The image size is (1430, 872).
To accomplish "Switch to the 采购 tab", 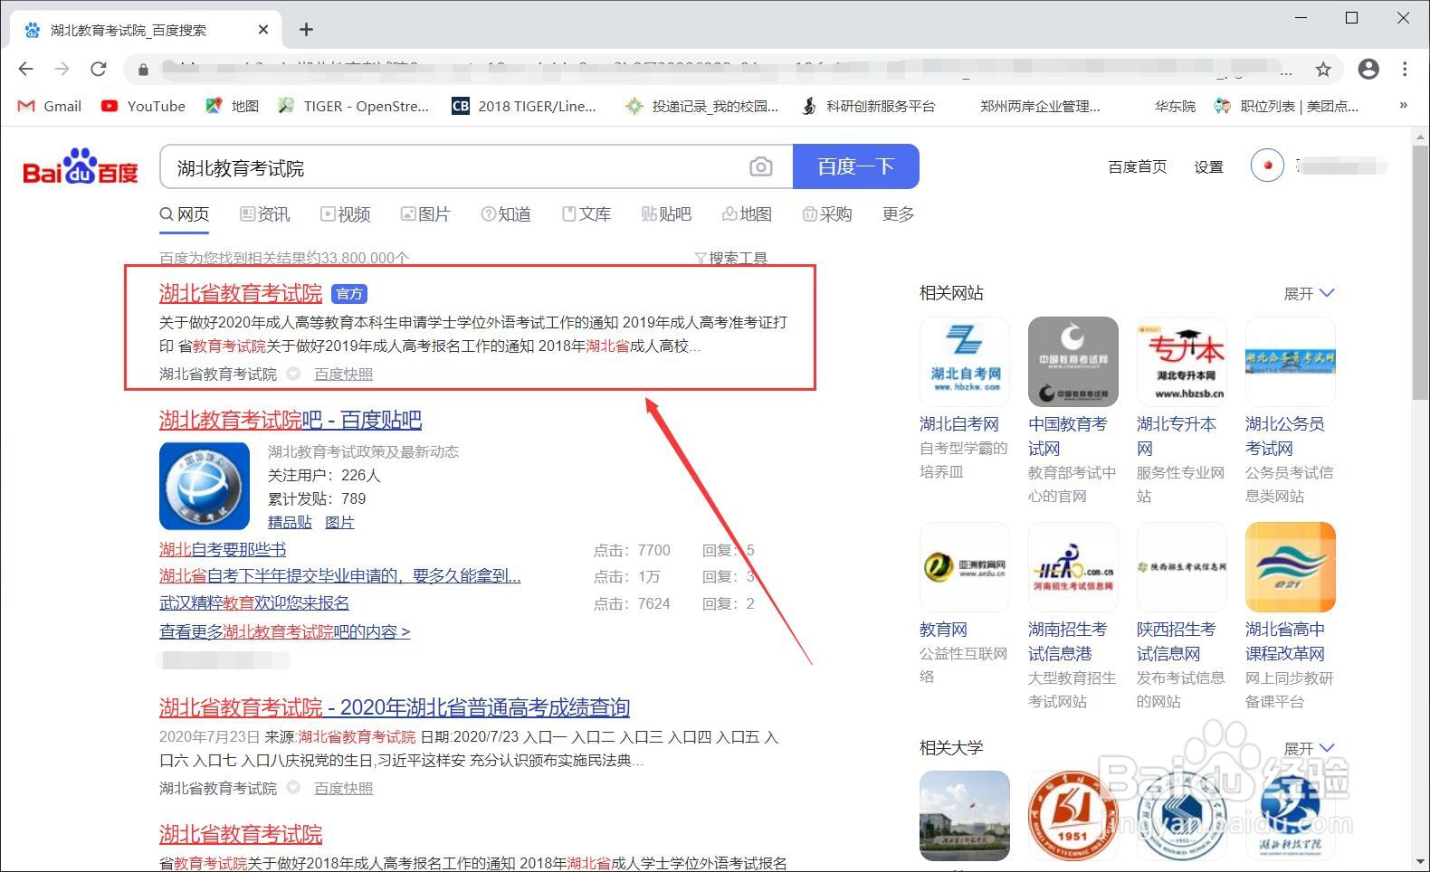I will tap(827, 214).
